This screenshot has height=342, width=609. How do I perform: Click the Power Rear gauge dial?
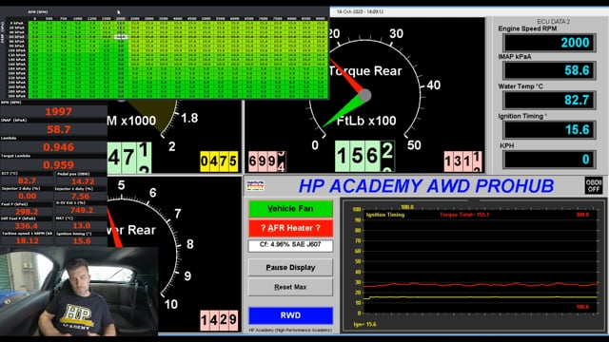coord(144,248)
